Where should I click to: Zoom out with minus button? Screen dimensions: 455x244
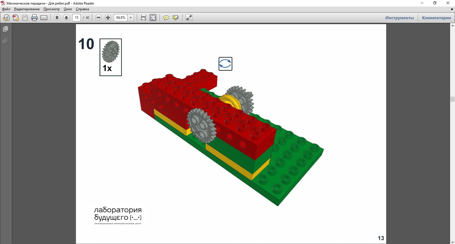tap(98, 18)
